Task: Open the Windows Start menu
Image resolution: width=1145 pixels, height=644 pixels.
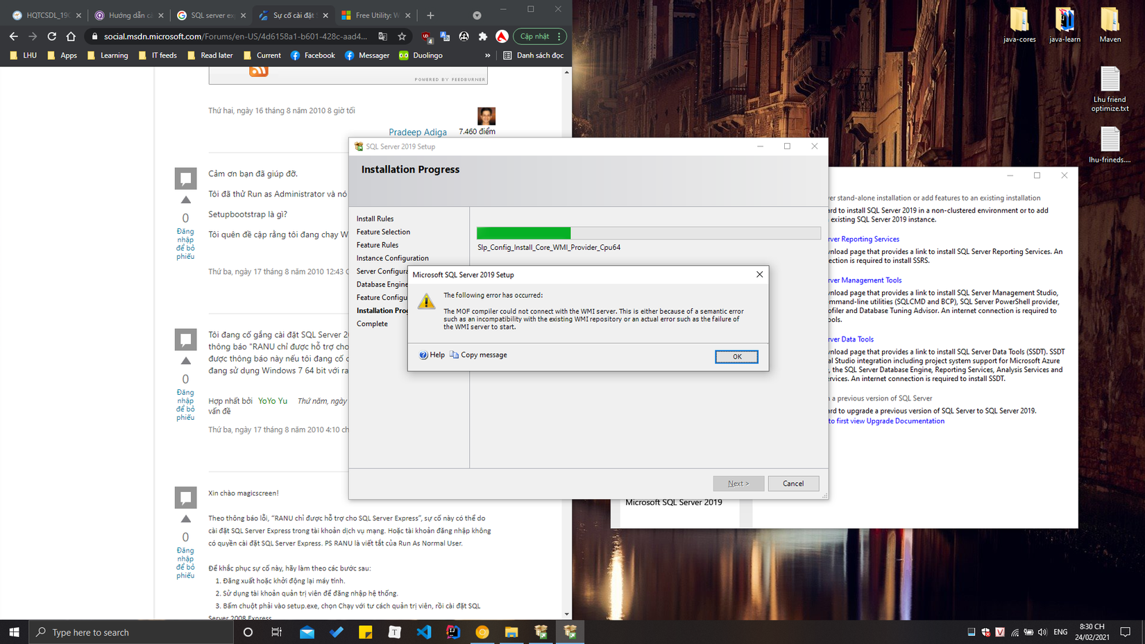Action: click(14, 632)
